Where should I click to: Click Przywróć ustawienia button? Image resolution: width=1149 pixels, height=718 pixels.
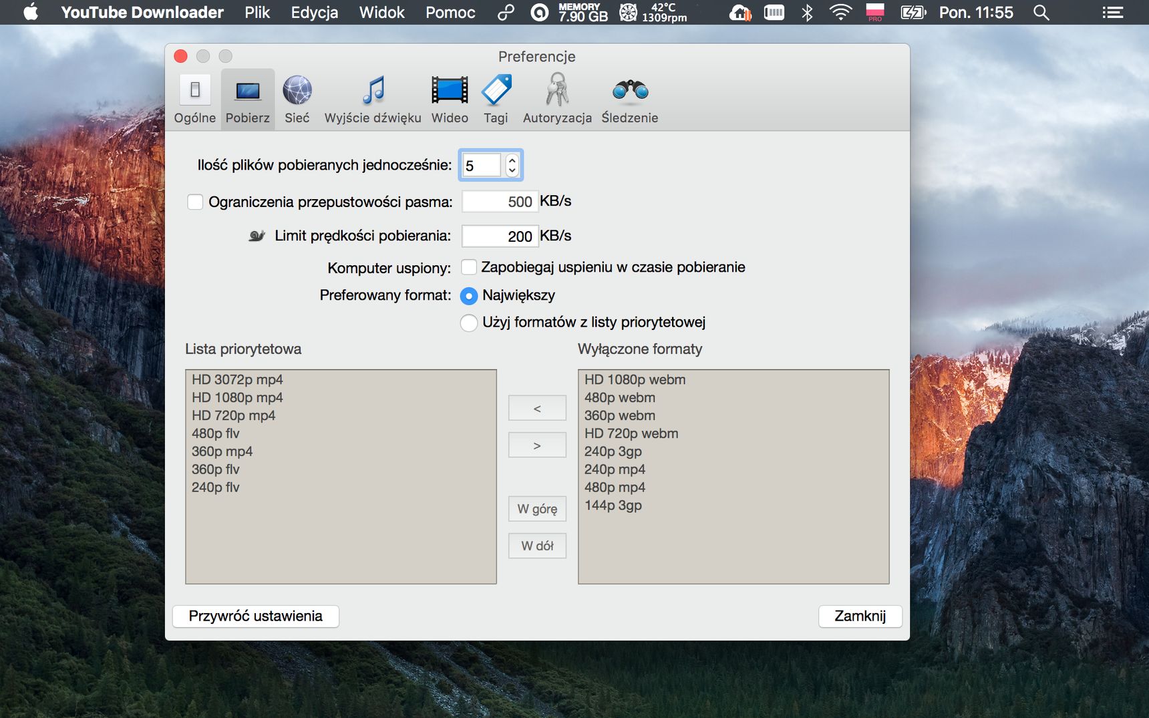pyautogui.click(x=256, y=616)
